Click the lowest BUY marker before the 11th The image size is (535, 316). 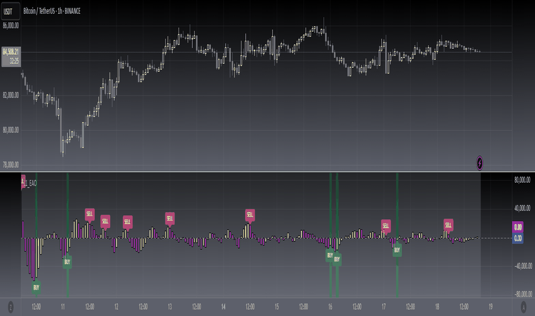[x=36, y=288]
